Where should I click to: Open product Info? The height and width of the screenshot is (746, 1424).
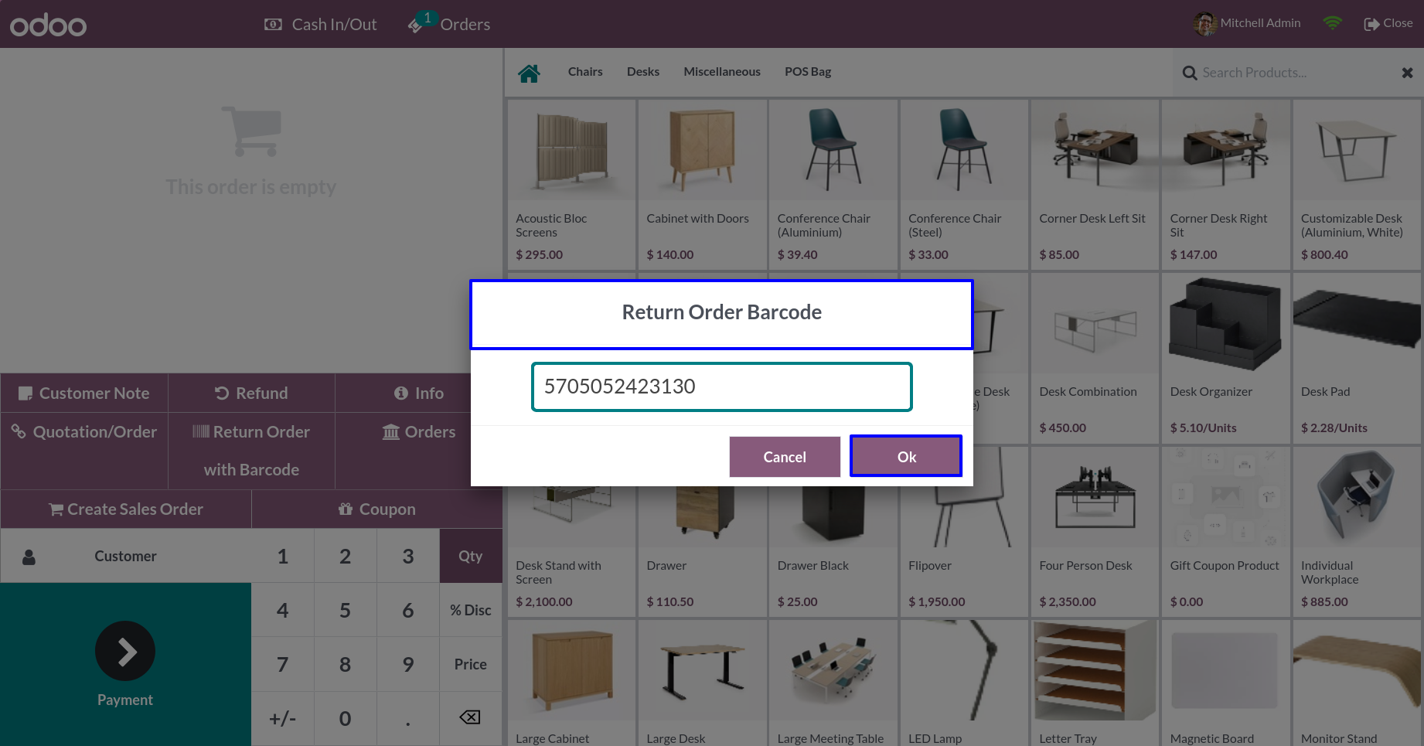click(x=418, y=393)
